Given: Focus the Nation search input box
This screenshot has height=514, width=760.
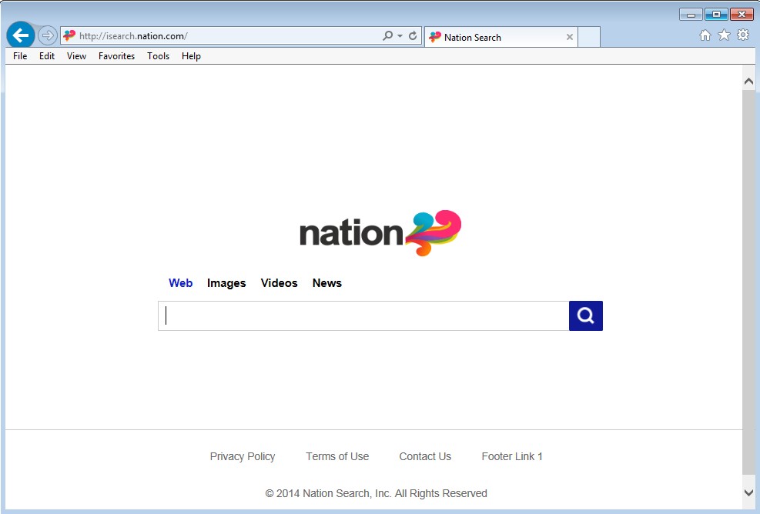Looking at the screenshot, I should pos(363,315).
